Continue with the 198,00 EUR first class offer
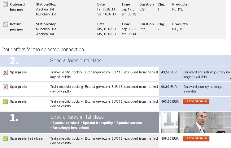Viewport: 231px width, 148px height. 196,138
